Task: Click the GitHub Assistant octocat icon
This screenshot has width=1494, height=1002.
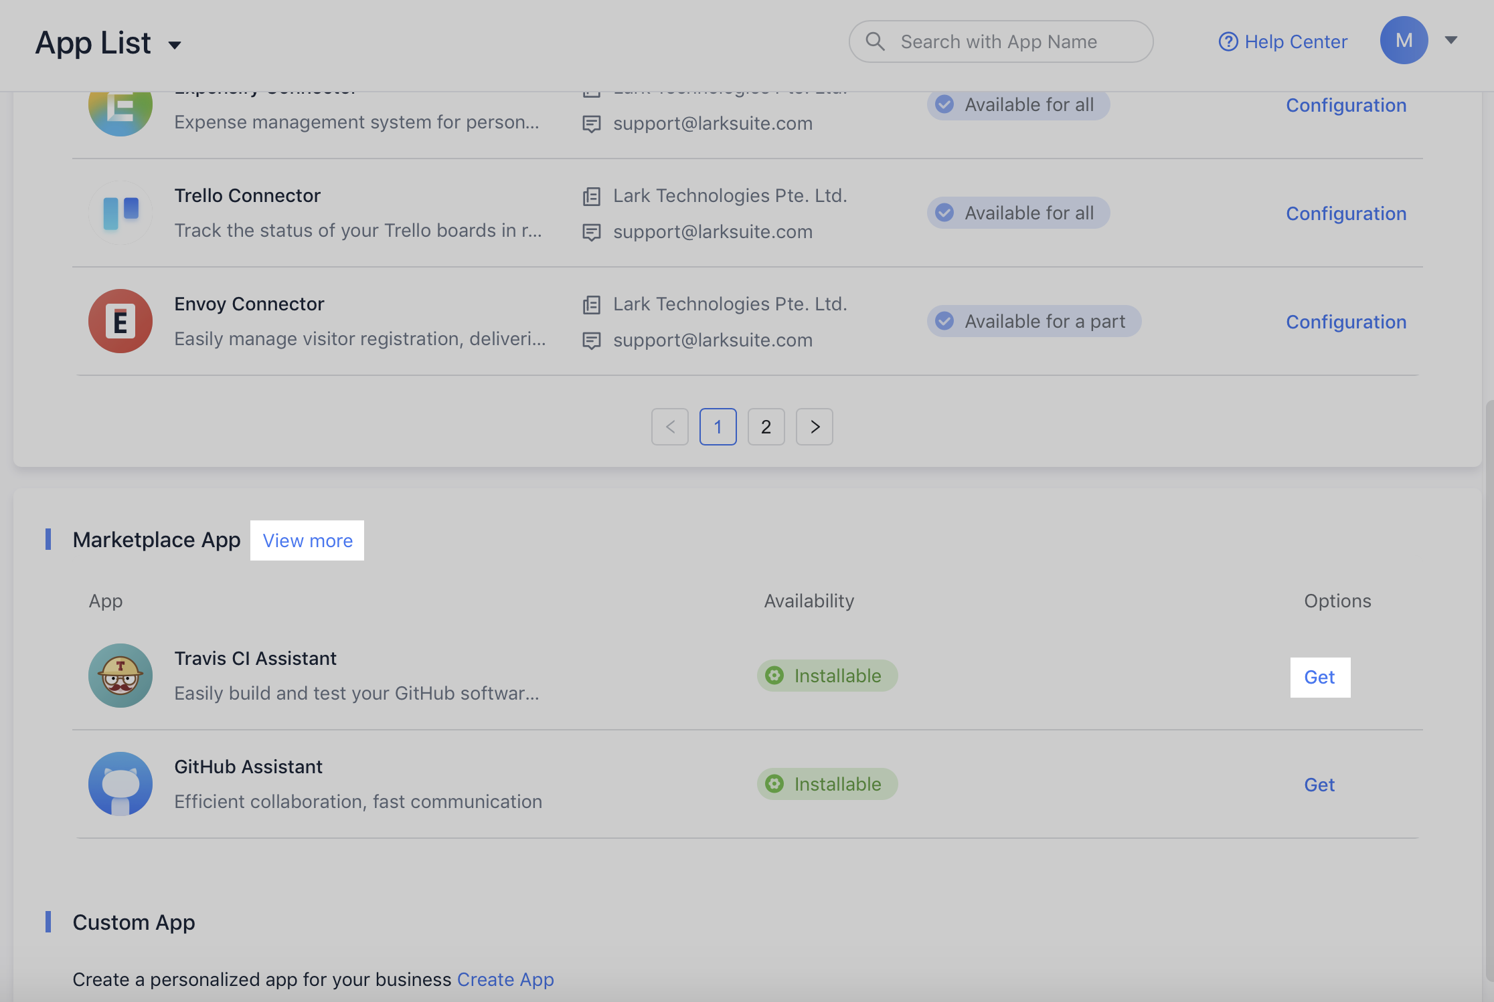Action: click(x=120, y=784)
